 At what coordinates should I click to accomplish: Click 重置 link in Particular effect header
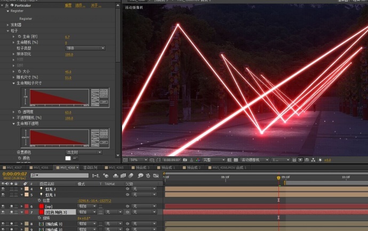(68, 5)
